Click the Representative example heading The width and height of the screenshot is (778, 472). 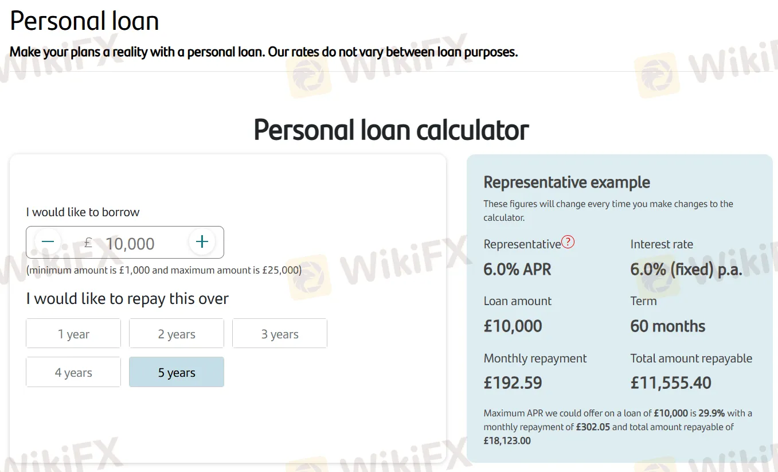tap(566, 182)
